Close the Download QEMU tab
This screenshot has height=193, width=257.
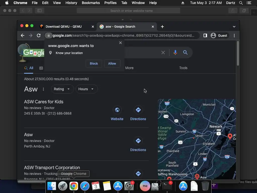tap(93, 27)
